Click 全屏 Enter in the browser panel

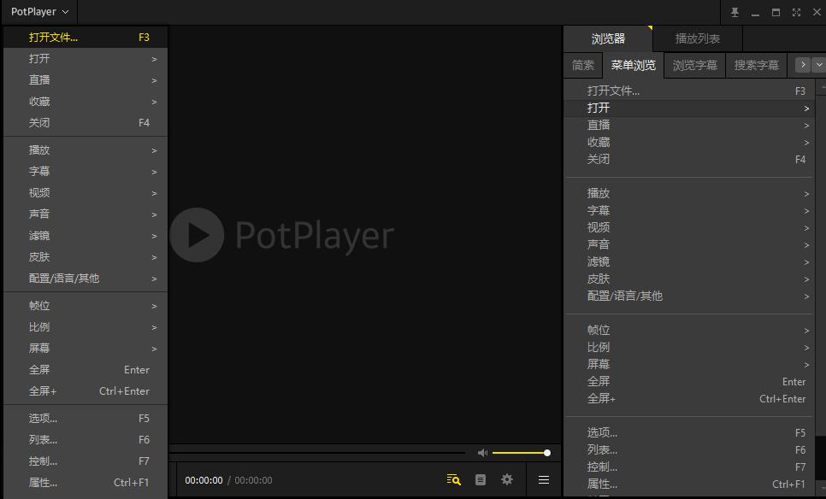click(x=689, y=382)
